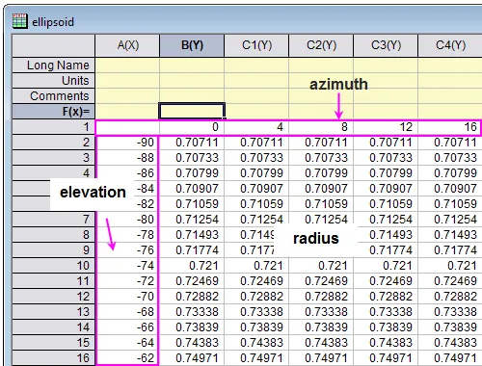Select the B(Y) column header
The height and width of the screenshot is (366, 482).
pos(192,45)
